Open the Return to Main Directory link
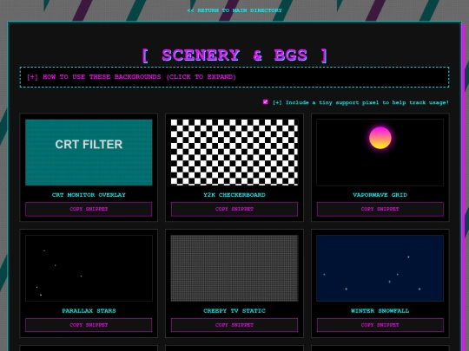Screen dimensions: 469x351 (234, 10)
